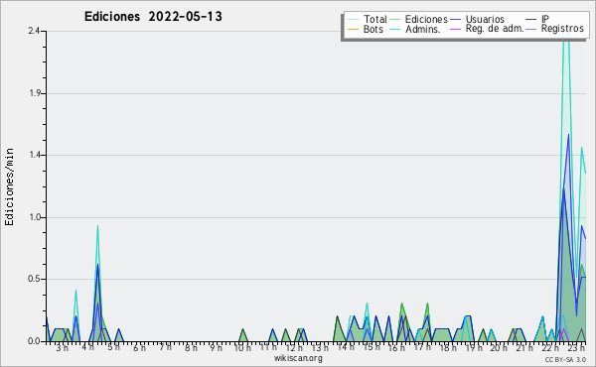Click the Bots orange legend line

(353, 29)
